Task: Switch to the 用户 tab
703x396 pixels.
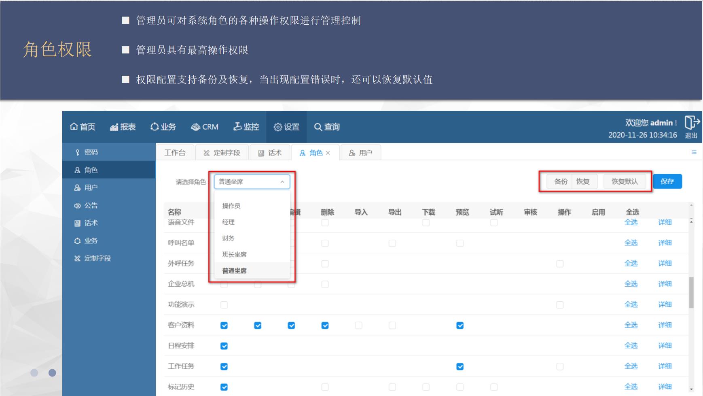Action: (360, 153)
